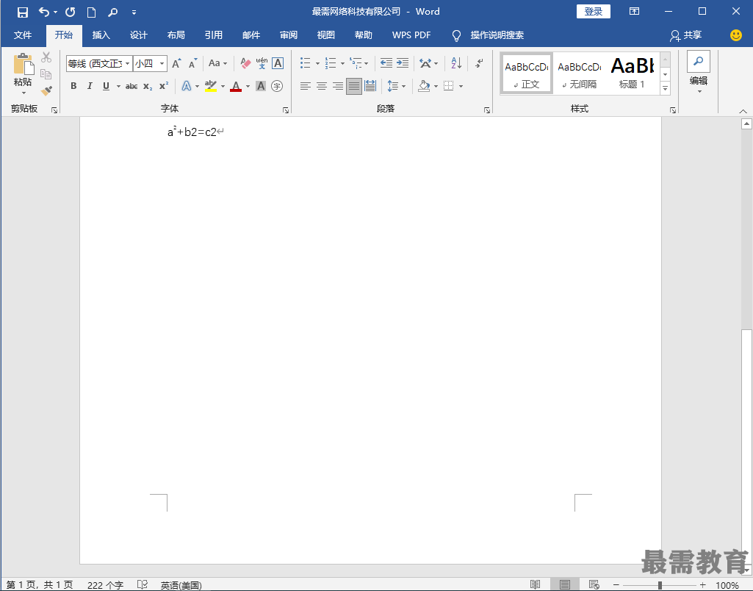
Task: Save the document with the floppy icon
Action: (x=22, y=12)
